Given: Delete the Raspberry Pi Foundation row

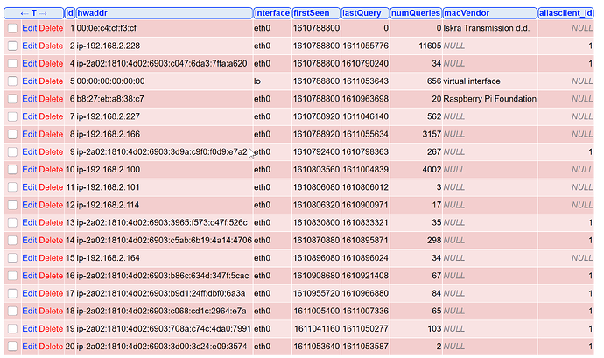Looking at the screenshot, I should point(51,100).
